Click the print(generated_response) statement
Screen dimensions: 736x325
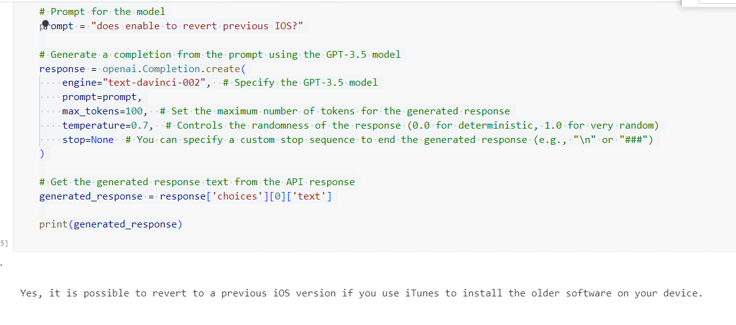pos(111,224)
